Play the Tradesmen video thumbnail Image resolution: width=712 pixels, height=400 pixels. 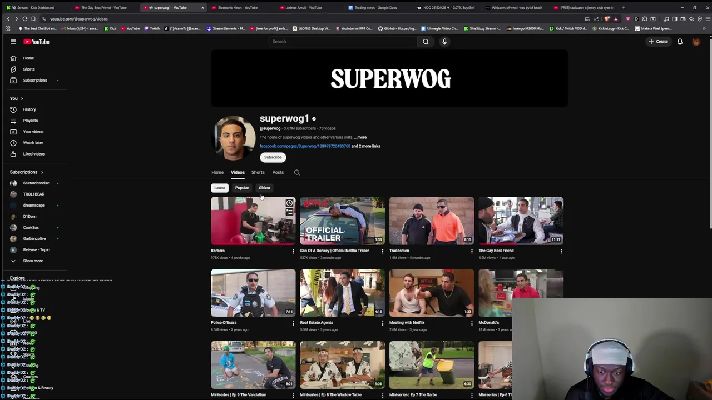point(432,221)
